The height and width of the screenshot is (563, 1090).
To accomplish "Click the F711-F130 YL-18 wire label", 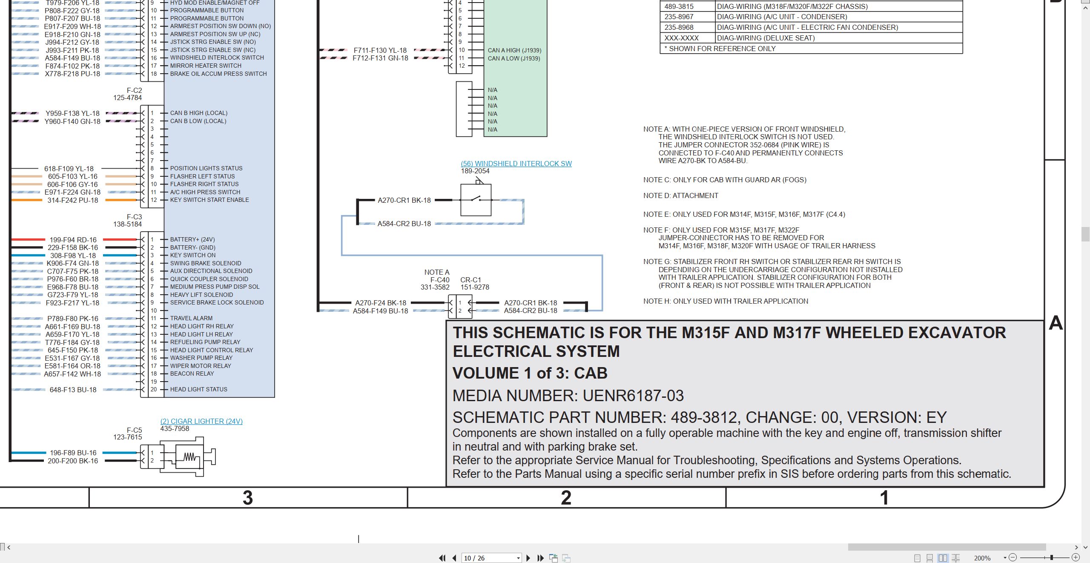I will coord(380,50).
